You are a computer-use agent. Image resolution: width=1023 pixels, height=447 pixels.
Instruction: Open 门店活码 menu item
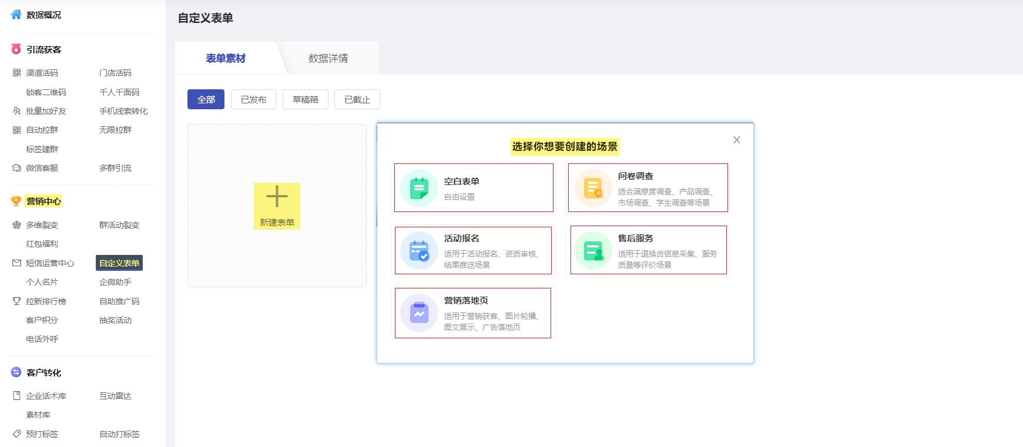[115, 73]
